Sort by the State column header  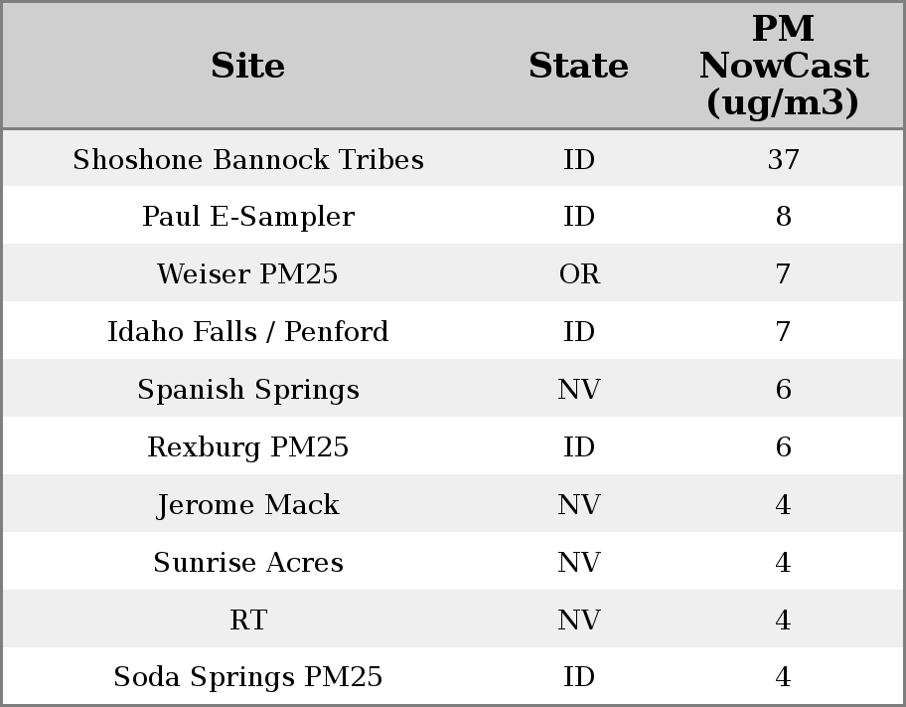(578, 66)
